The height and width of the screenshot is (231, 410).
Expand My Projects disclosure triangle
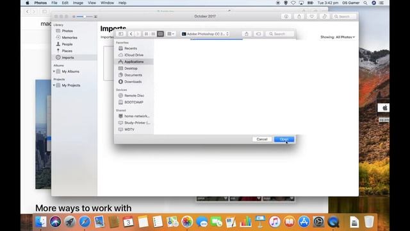tap(54, 85)
